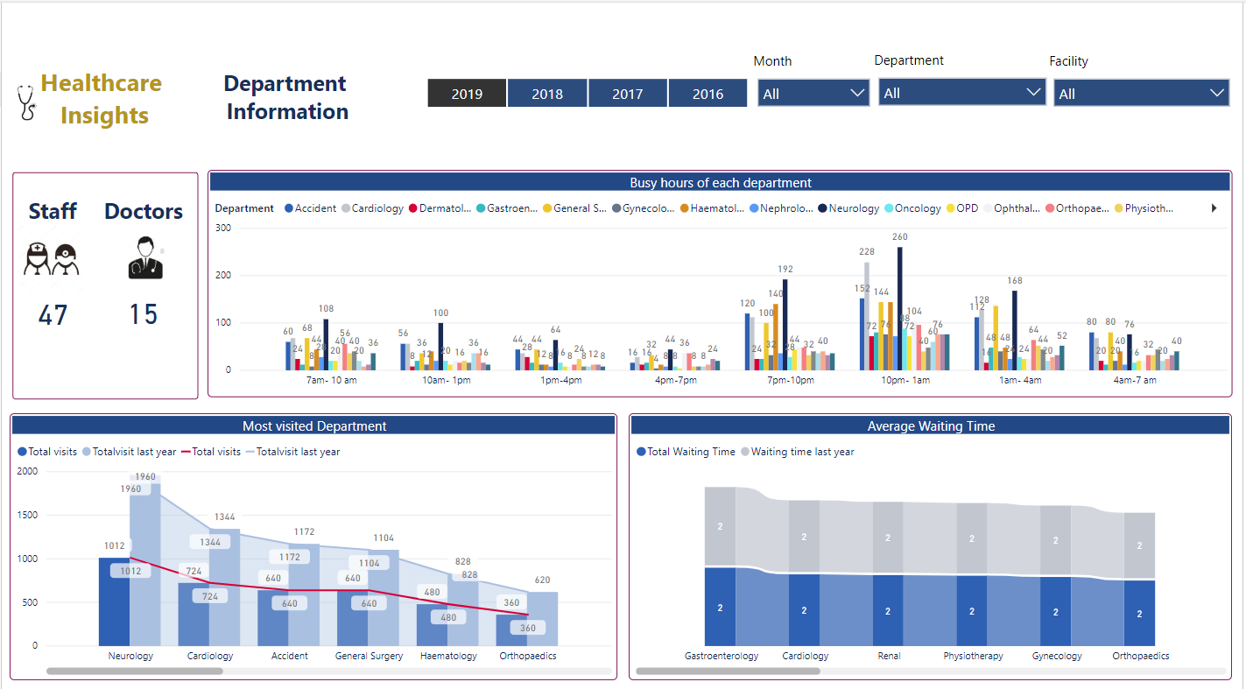Viewport: 1246px width, 689px height.
Task: Click the Orthopae... legend entry in busy hours
Action: tap(1079, 208)
